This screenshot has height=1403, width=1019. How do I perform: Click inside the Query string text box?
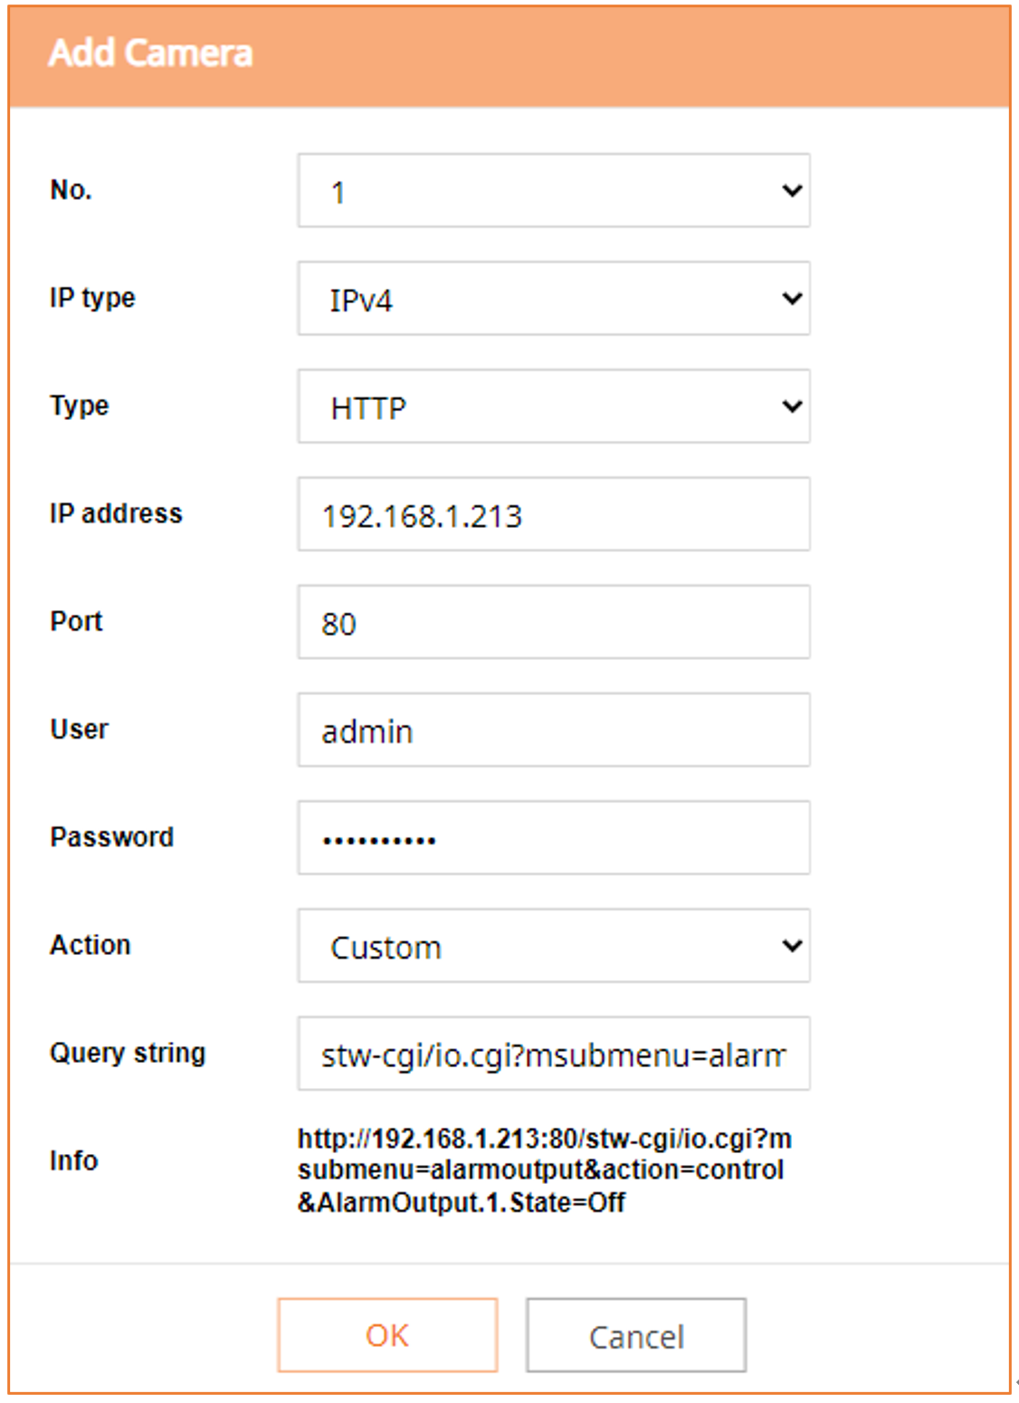pyautogui.click(x=553, y=1054)
